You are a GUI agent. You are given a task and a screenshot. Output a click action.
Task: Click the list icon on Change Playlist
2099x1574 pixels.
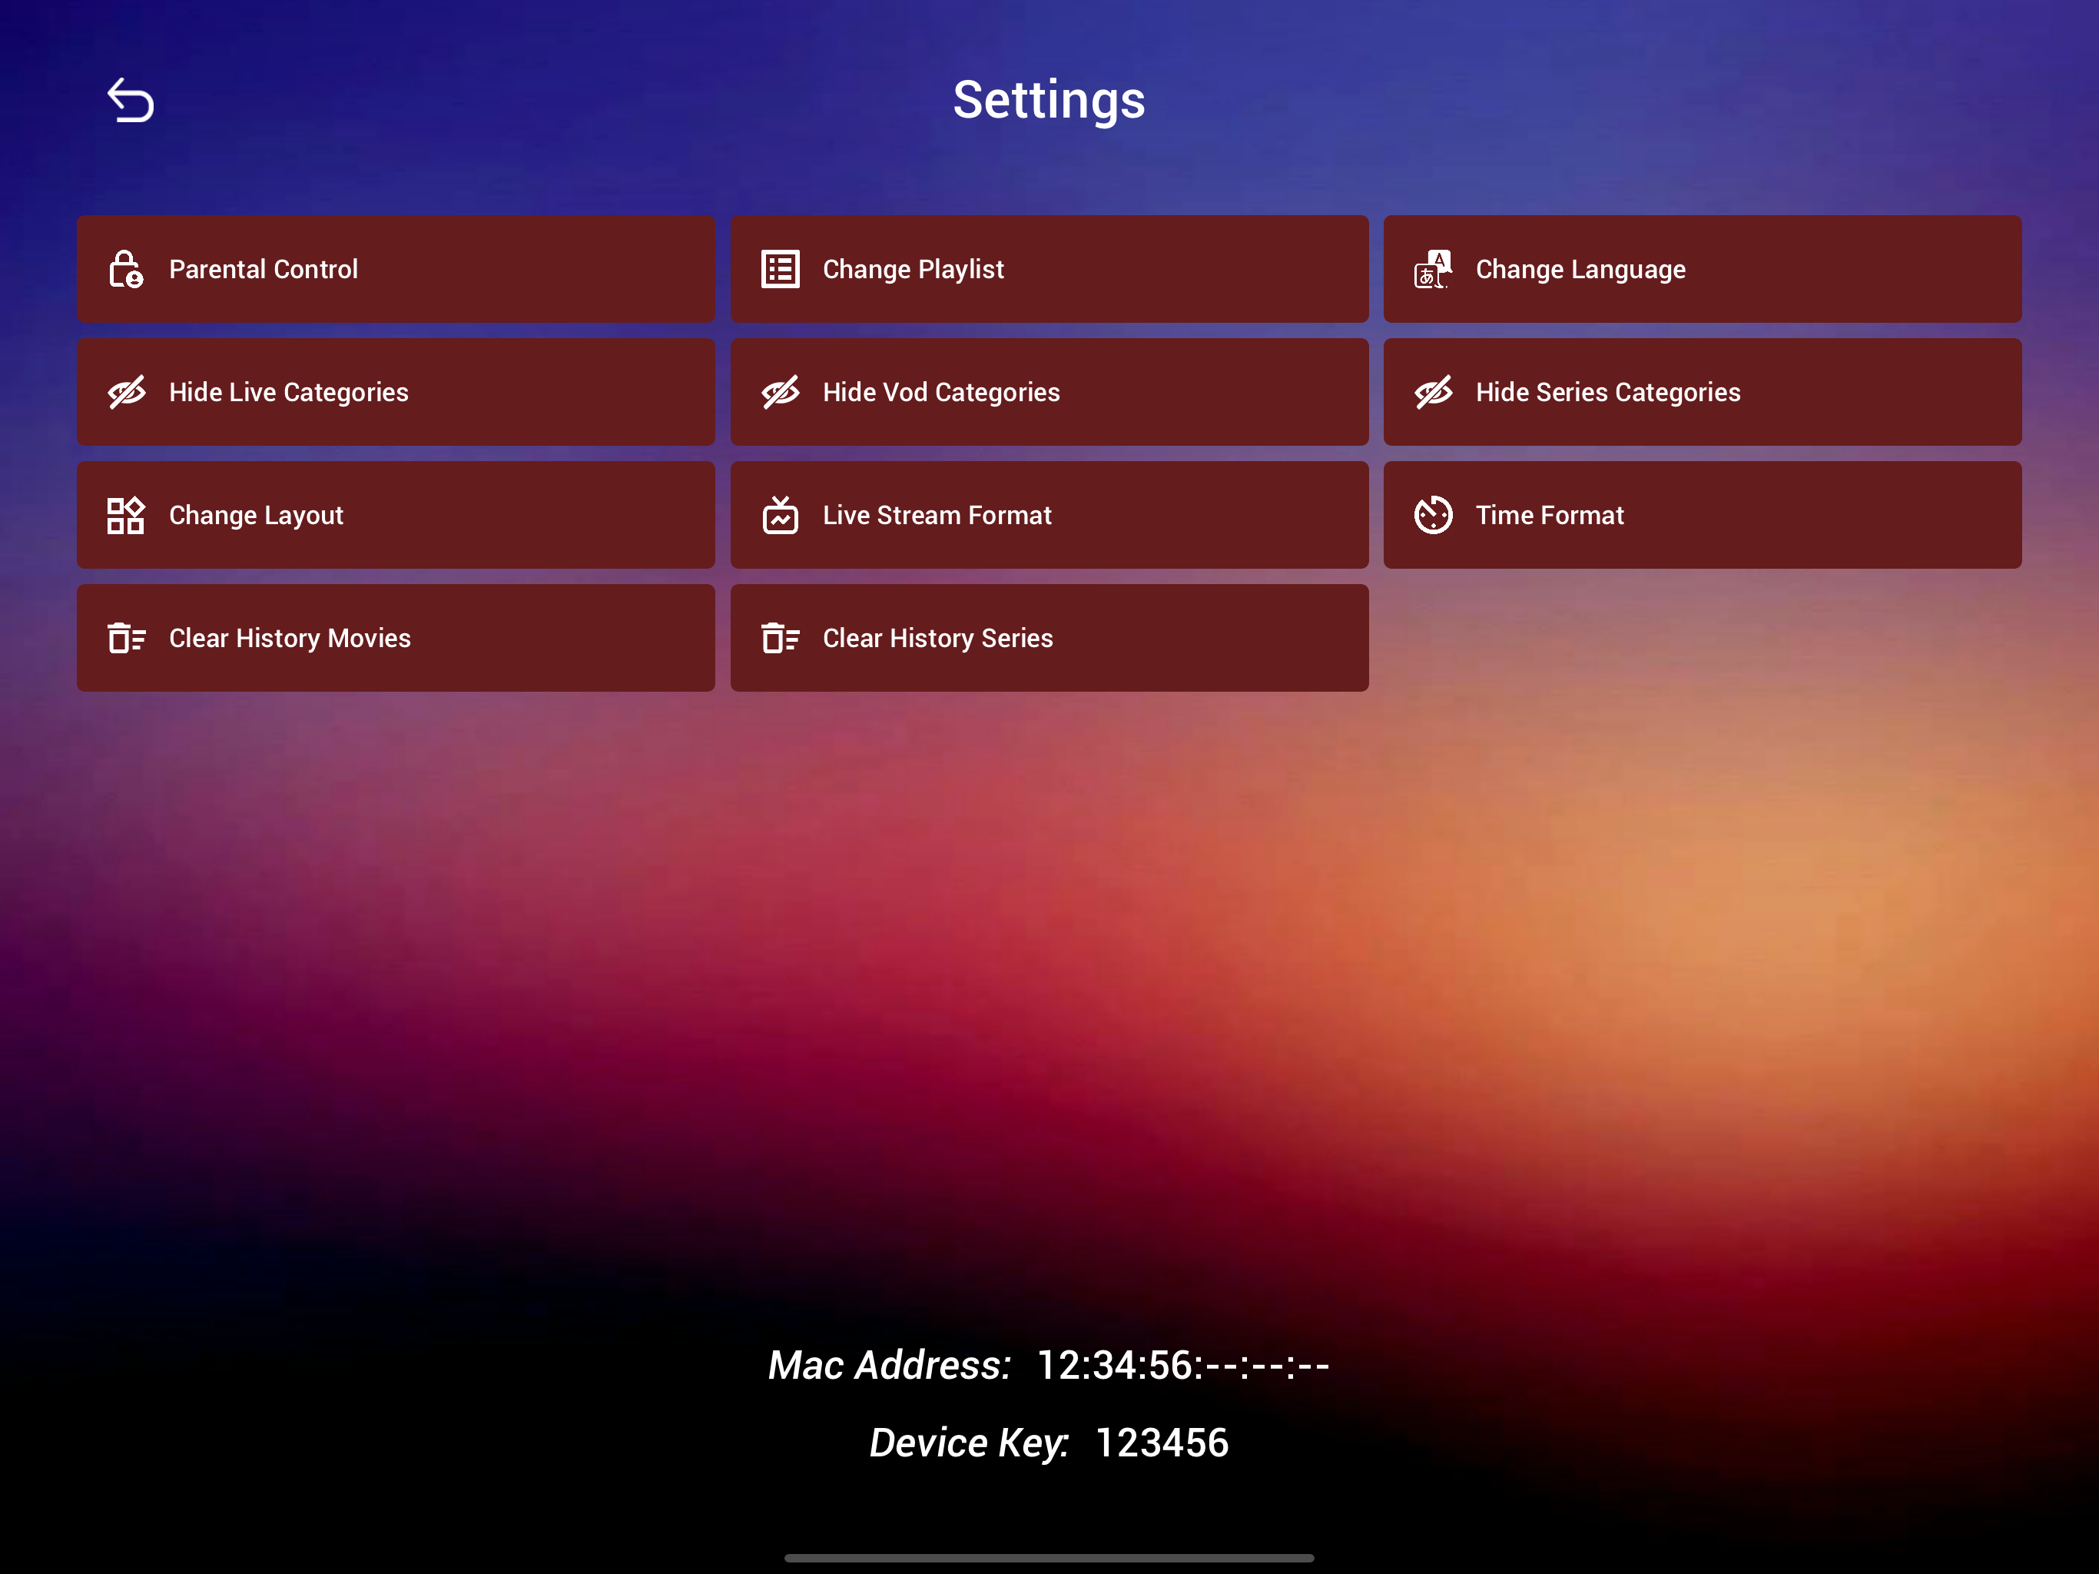780,270
